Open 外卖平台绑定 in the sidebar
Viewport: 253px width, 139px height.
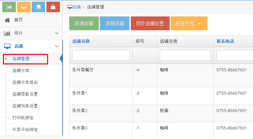tap(25, 130)
